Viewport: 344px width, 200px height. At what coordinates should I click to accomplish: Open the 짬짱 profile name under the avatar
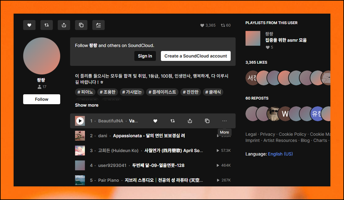click(41, 80)
